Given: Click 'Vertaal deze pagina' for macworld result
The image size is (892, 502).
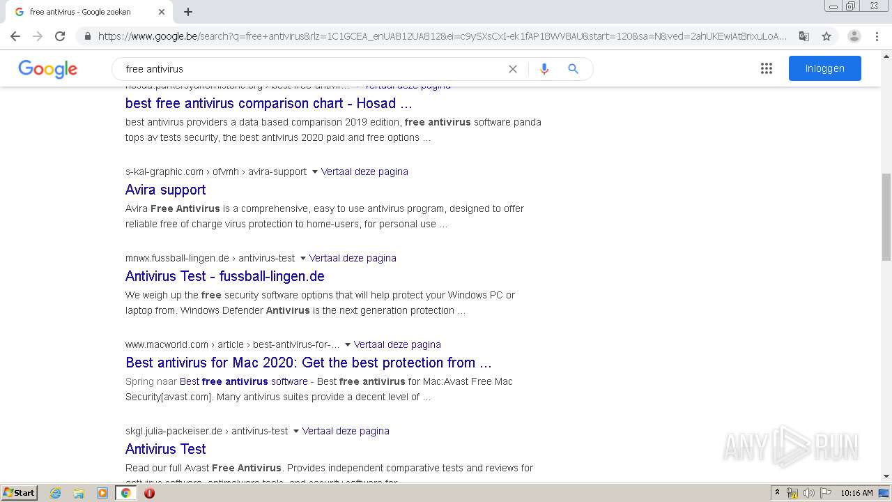Looking at the screenshot, I should 397,344.
